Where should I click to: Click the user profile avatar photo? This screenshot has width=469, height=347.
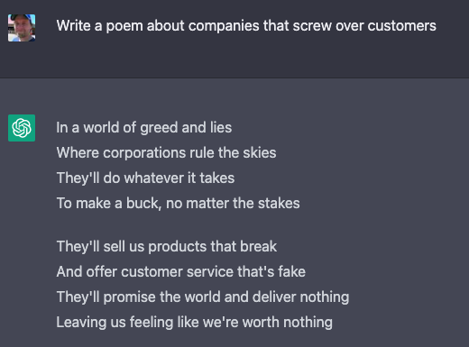tap(22, 28)
